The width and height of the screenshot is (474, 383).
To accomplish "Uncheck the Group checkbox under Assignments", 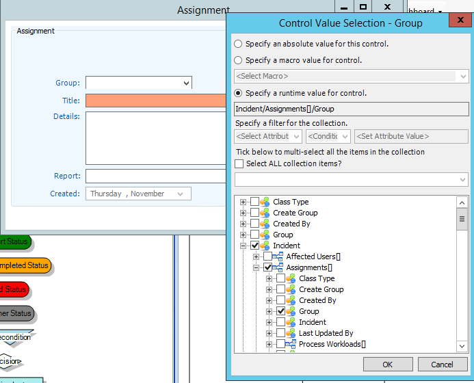I will pos(280,311).
